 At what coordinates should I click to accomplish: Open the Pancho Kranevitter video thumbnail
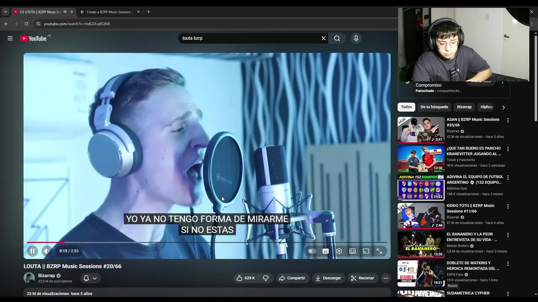click(x=421, y=159)
